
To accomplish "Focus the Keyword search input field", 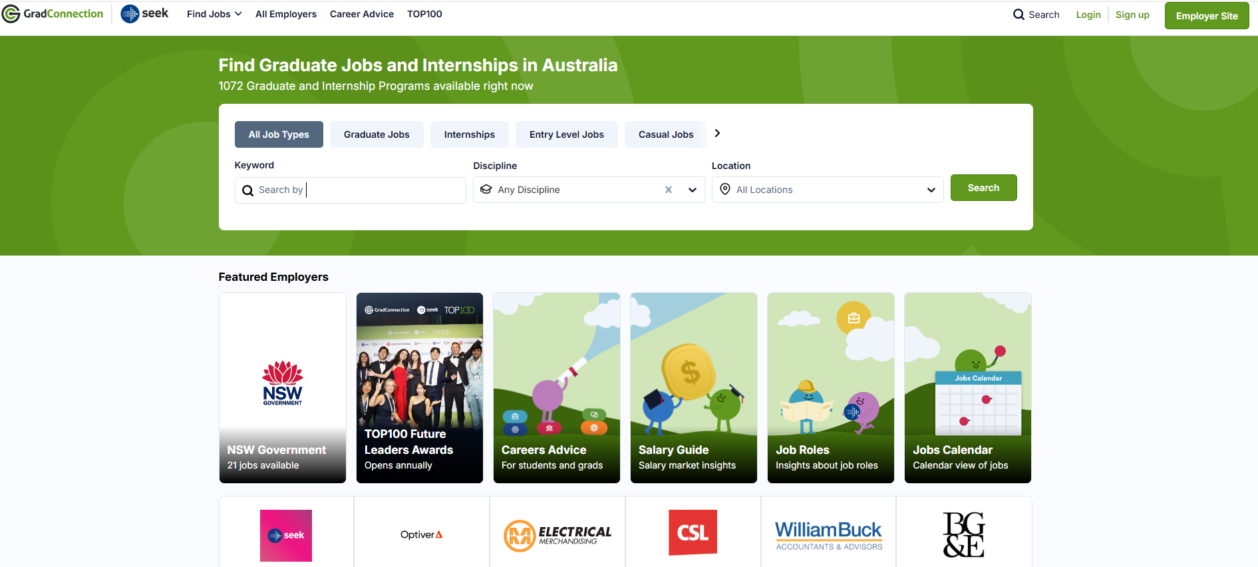I will click(351, 190).
